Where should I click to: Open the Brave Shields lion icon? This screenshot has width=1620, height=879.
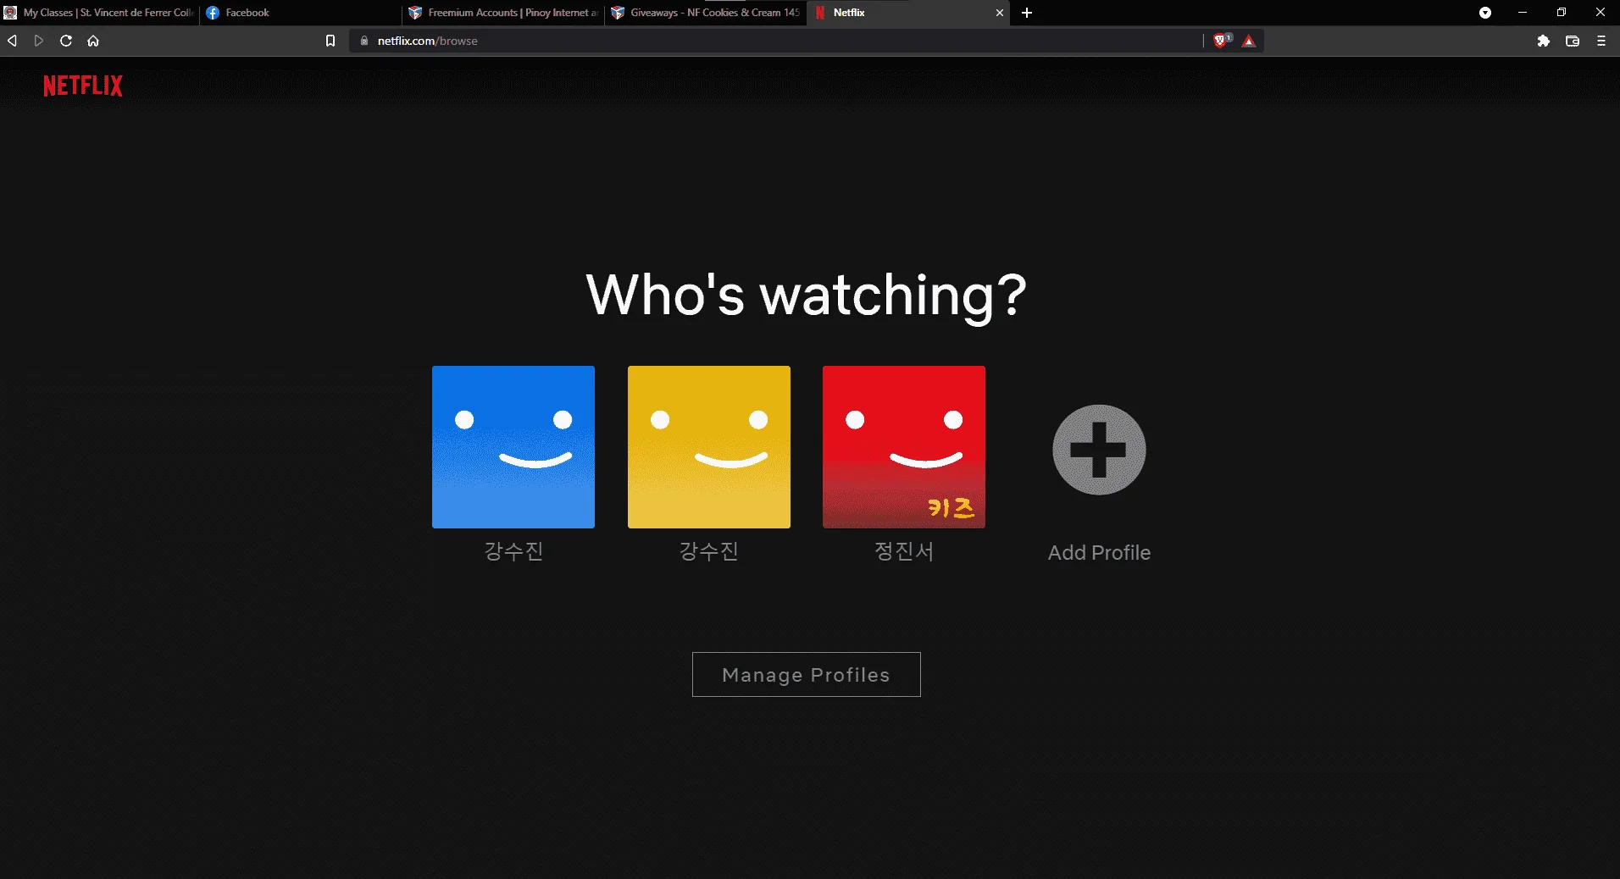[1221, 41]
